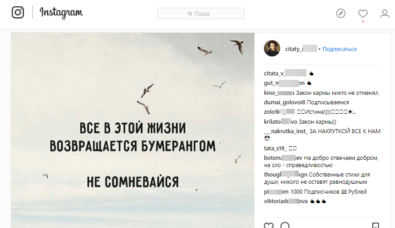395x228 pixels.
Task: Open commenter __nakrutka_inst_ profile
Action: coord(286,131)
